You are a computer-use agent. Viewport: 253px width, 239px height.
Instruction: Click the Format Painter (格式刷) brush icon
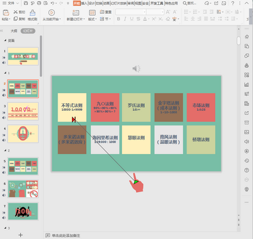32,13
